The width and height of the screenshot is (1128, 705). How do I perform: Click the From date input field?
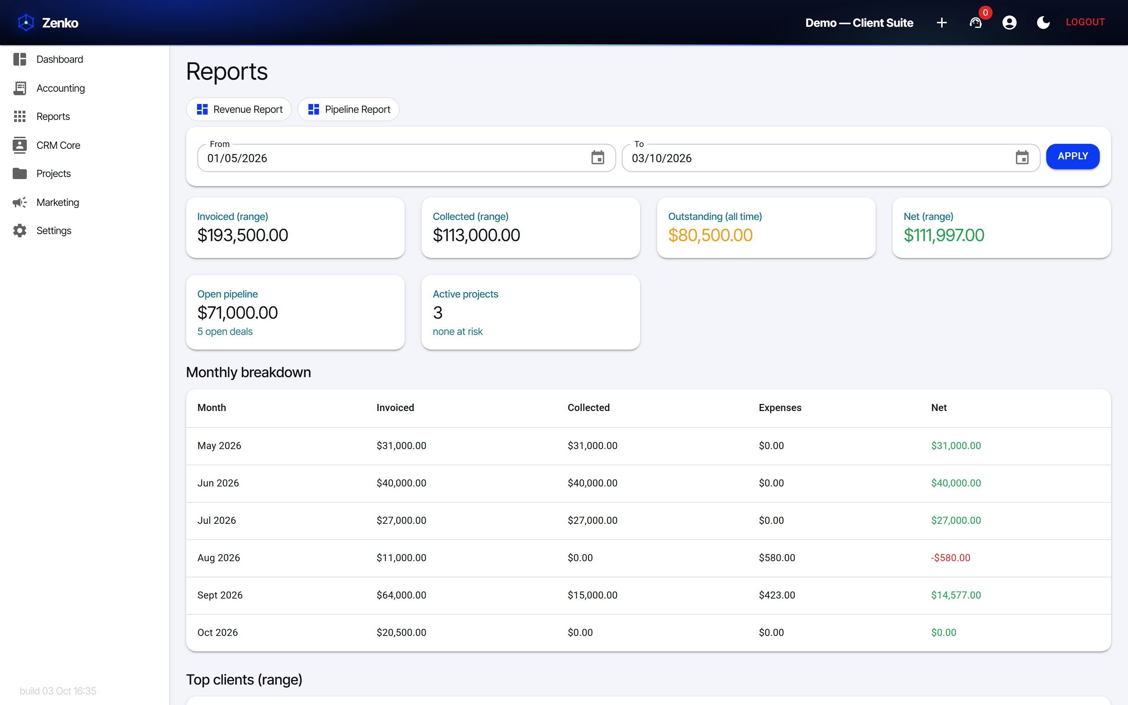coord(406,158)
